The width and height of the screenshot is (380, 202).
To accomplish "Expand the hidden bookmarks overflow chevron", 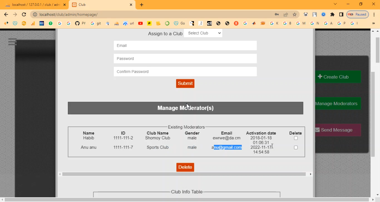I will (373, 23).
